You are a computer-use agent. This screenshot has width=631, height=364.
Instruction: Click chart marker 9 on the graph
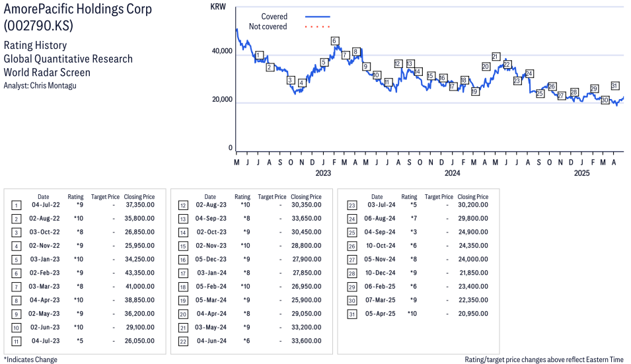pos(366,66)
